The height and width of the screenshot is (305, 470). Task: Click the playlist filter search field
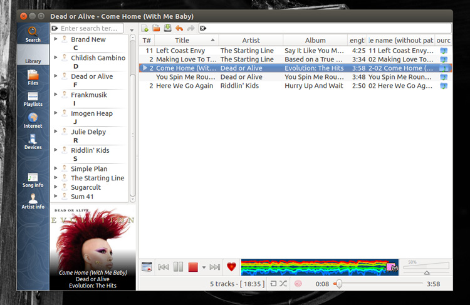pyautogui.click(x=325, y=28)
